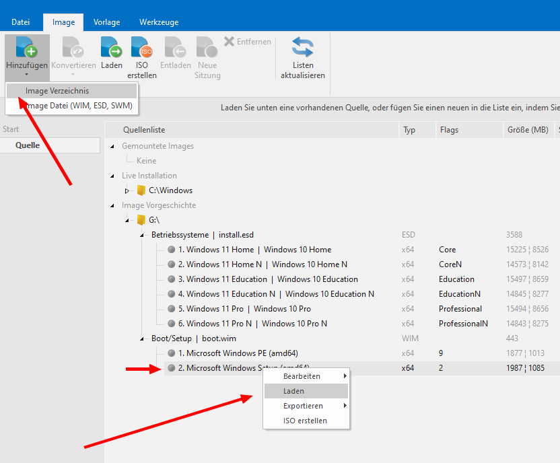Switch to the Werkzeuge ribbon tab
560x463 pixels.
(159, 22)
